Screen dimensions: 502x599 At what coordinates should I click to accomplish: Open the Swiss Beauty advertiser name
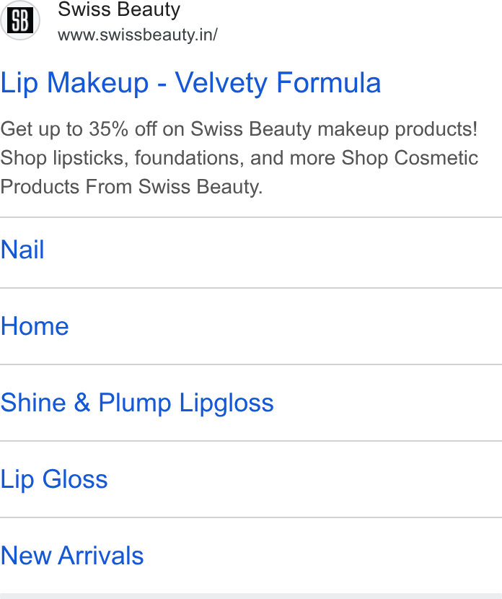pos(119,9)
